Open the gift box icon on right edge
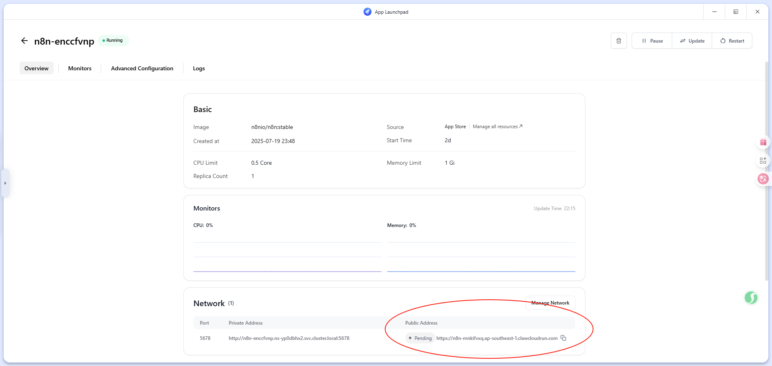772x366 pixels. 763,142
